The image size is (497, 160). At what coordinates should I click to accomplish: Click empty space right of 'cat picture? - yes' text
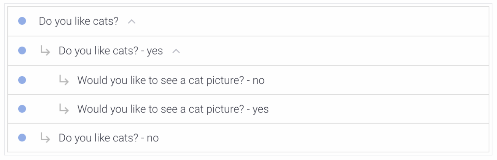click(x=378, y=109)
